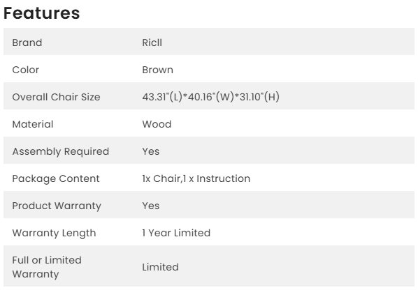The height and width of the screenshot is (290, 418).
Task: Select the Brand label cell
Action: (x=27, y=43)
